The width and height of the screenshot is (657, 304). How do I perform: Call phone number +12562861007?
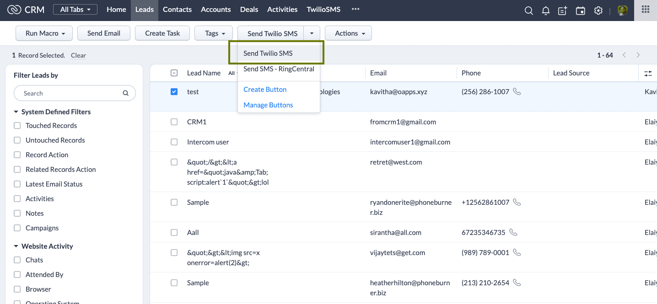pyautogui.click(x=517, y=202)
